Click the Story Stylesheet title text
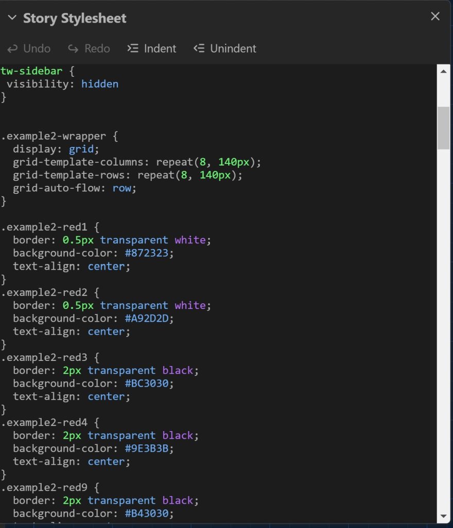453x528 pixels. [75, 19]
